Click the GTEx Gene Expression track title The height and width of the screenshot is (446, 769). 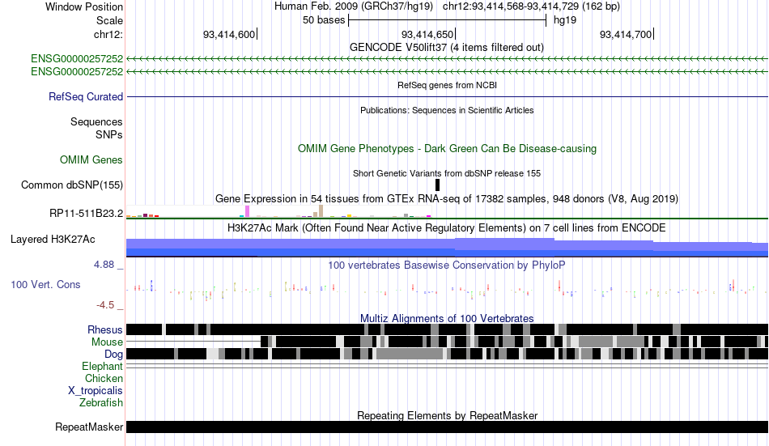[447, 198]
